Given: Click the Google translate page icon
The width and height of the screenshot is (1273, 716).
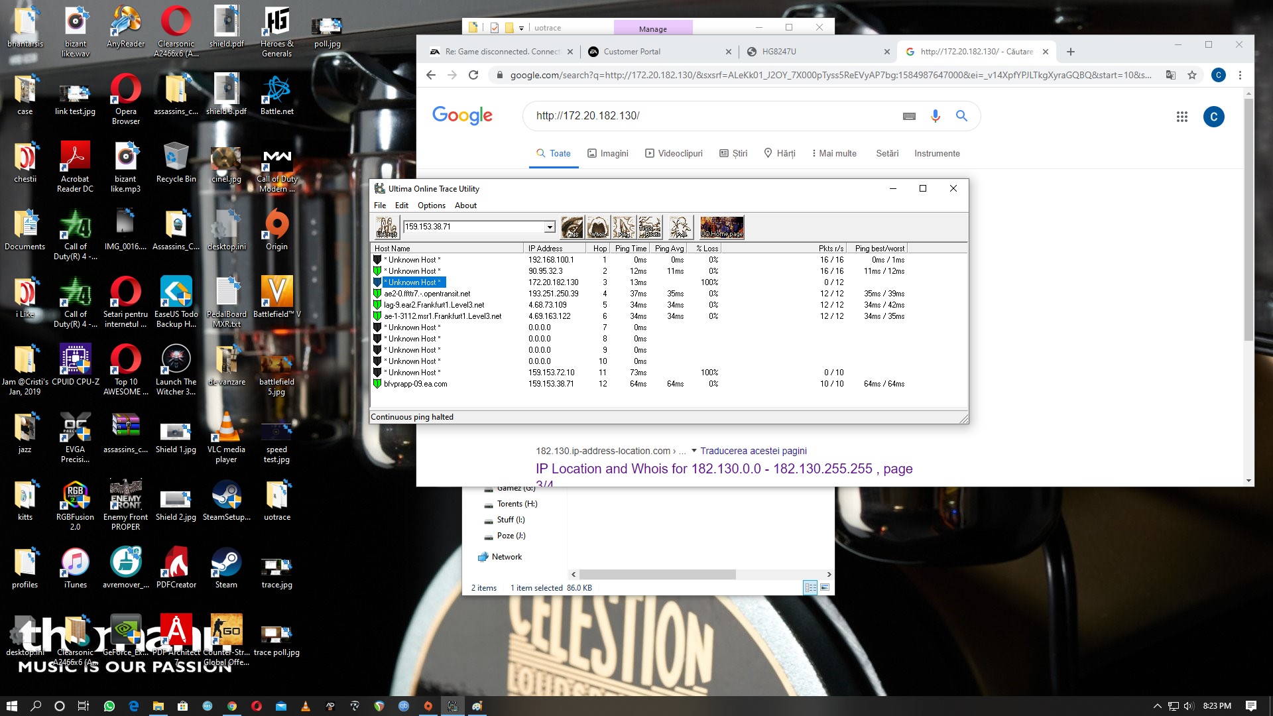Looking at the screenshot, I should 1171,75.
